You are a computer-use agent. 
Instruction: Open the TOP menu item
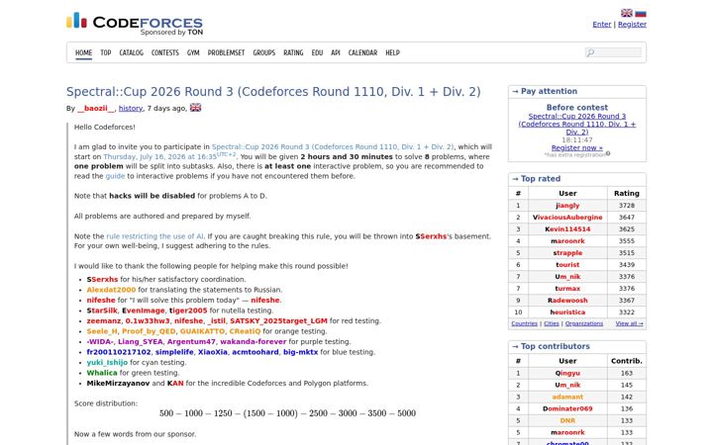pyautogui.click(x=106, y=52)
